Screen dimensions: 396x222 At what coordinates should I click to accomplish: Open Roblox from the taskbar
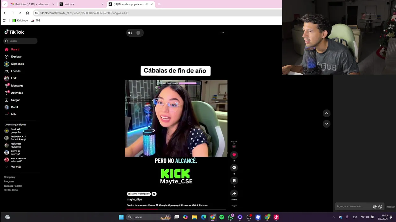[x=258, y=217]
